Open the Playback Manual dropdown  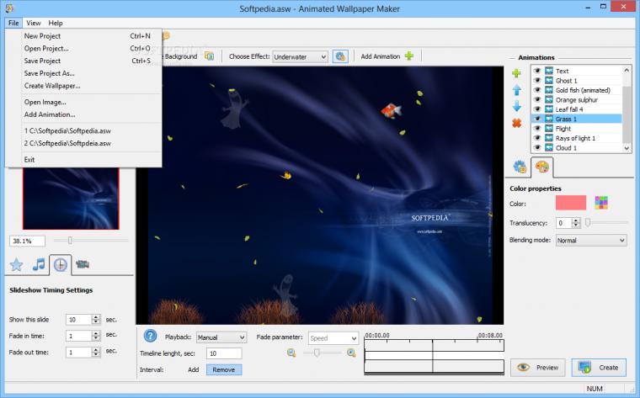221,337
